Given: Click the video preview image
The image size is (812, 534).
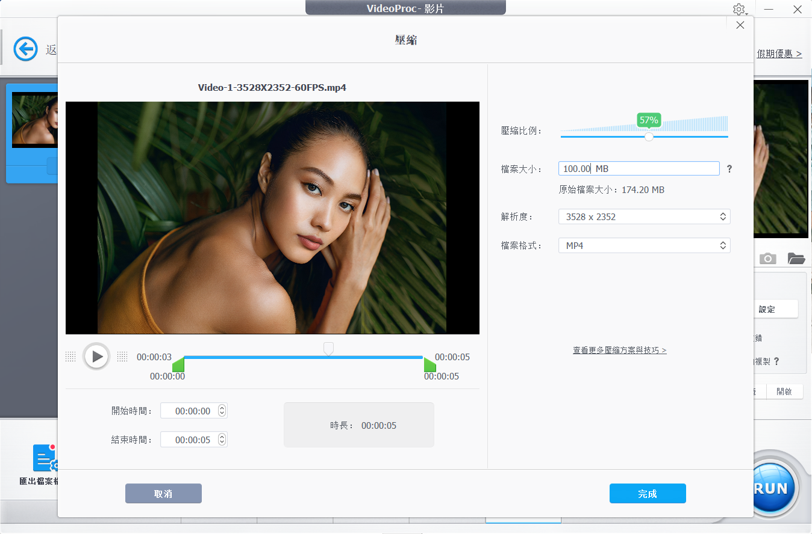Looking at the screenshot, I should click(272, 218).
